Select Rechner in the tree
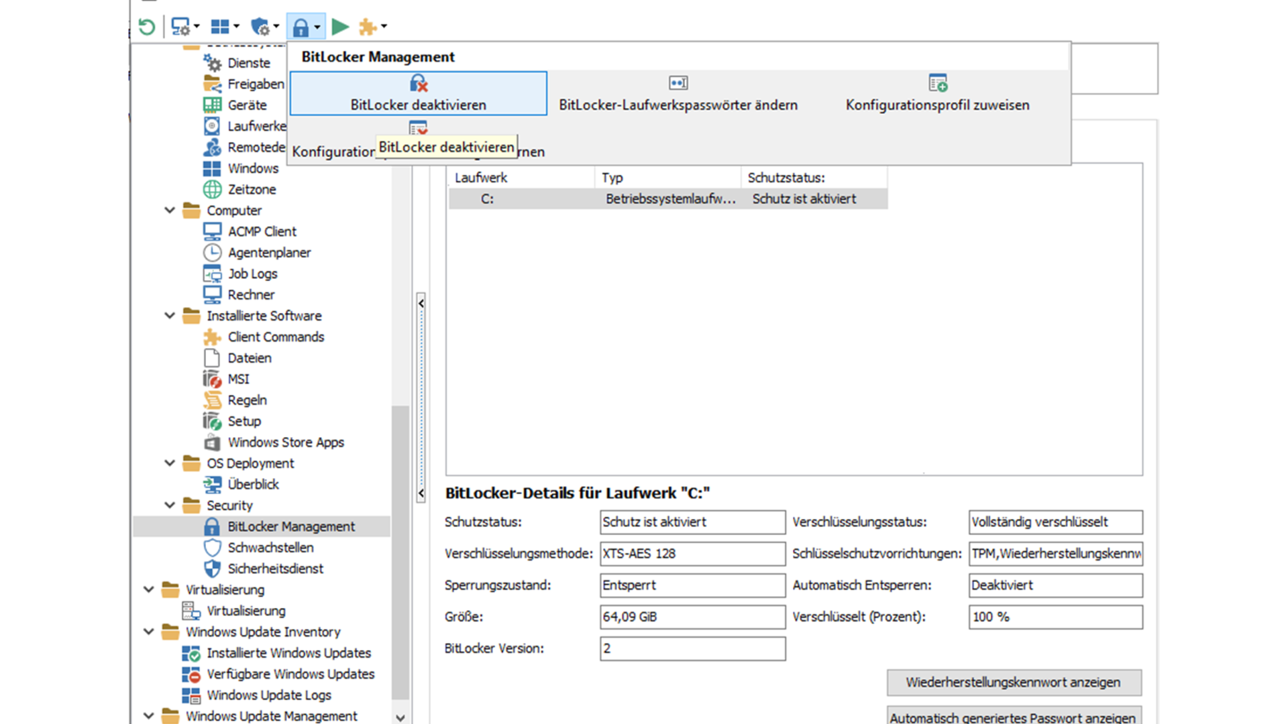 (251, 295)
